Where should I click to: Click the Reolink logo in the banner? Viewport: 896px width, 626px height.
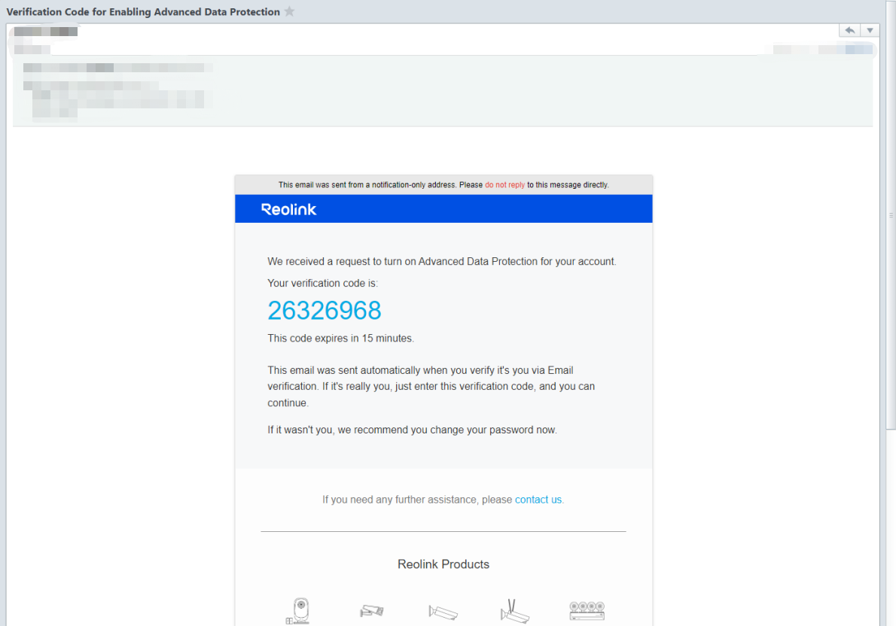(288, 210)
